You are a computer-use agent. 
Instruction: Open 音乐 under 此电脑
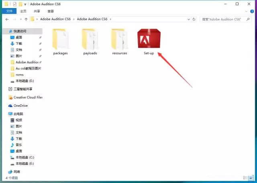coord(19,145)
